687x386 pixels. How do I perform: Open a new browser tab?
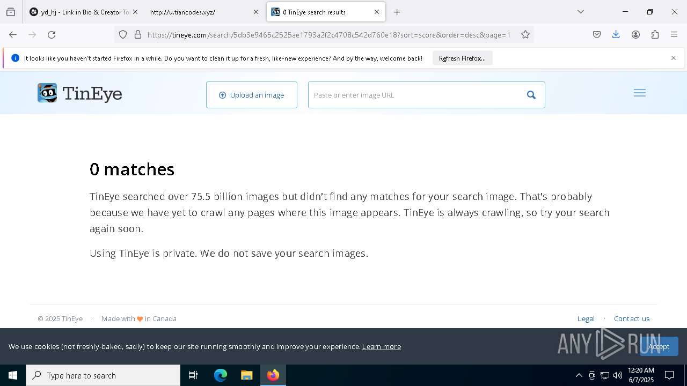397,12
